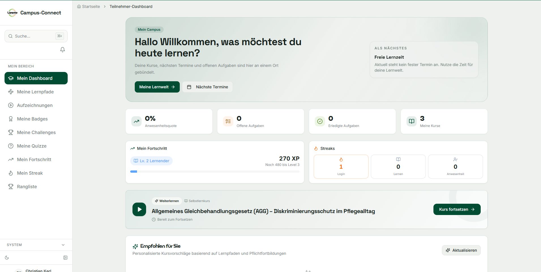This screenshot has width=541, height=272.
Task: Click the play button for AGG course
Action: point(139,209)
